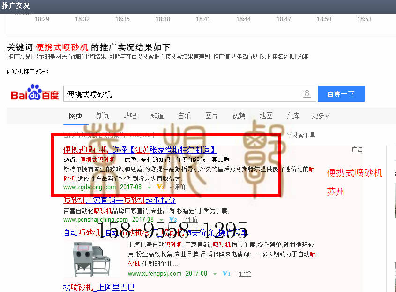Image resolution: width=396 pixels, height=292 pixels.
Task: Open the 贴吧 tab
Action: tap(130, 115)
